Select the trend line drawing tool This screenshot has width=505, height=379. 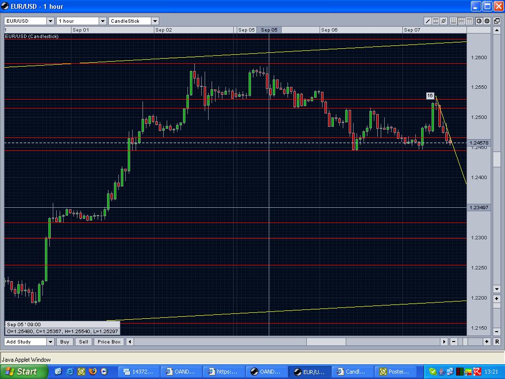(428, 21)
